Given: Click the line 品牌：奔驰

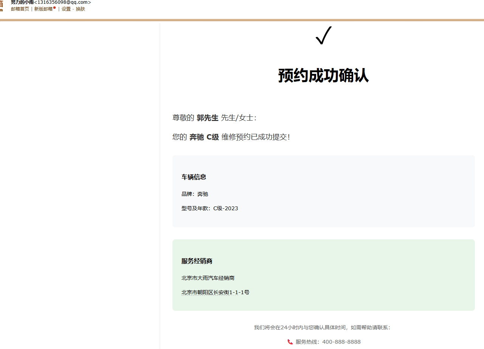Looking at the screenshot, I should coord(195,194).
